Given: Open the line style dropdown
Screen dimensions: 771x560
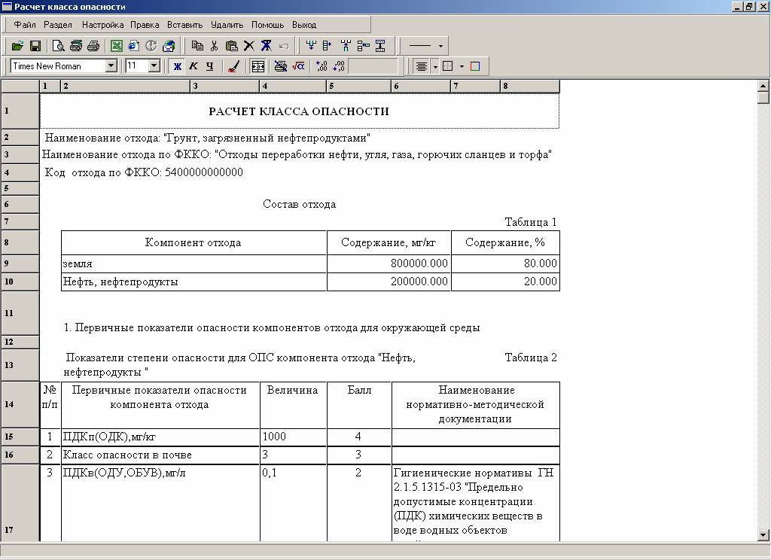Looking at the screenshot, I should click(440, 46).
